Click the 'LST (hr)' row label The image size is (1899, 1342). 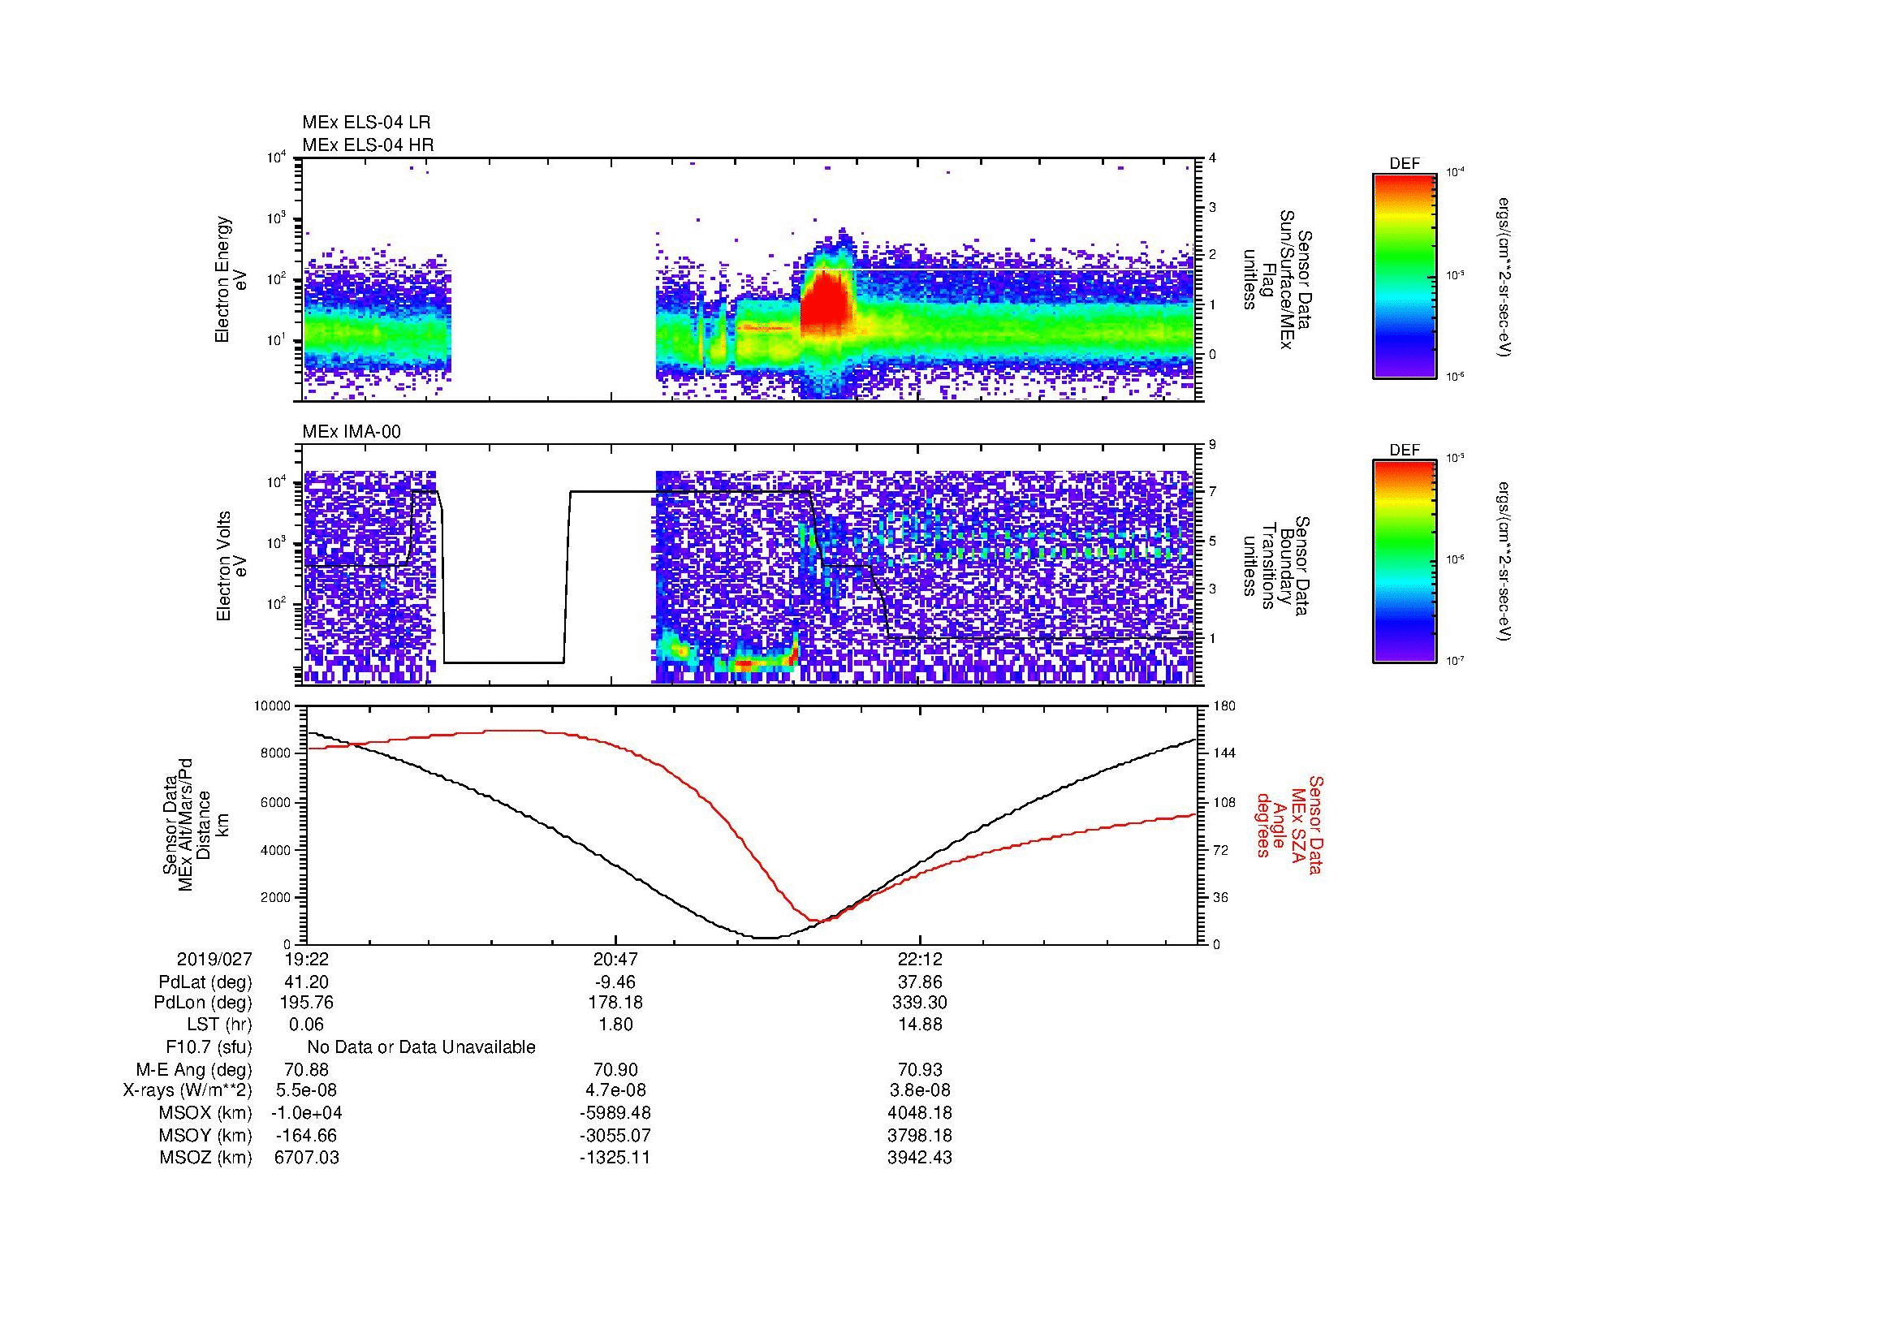pos(219,1025)
